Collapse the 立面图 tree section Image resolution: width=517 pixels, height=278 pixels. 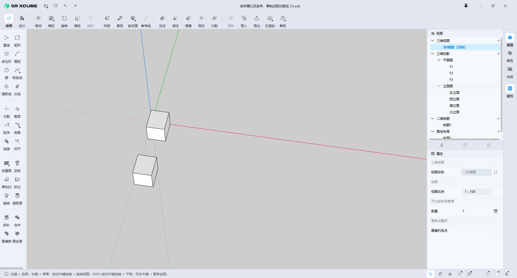coord(439,86)
